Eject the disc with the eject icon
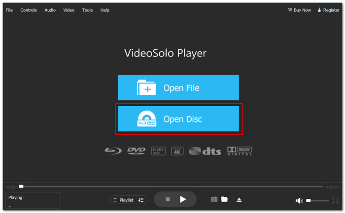345x213 pixels. pos(239,200)
